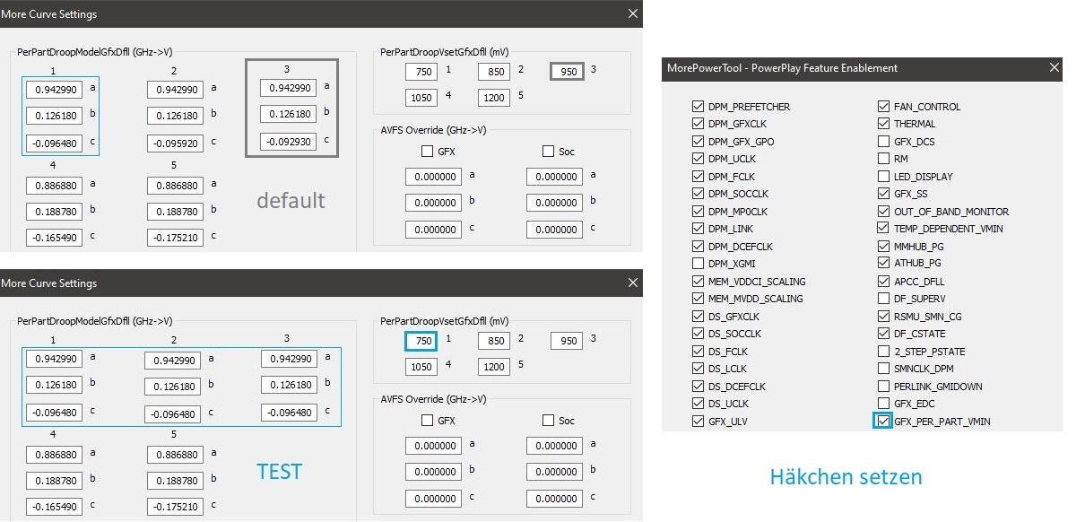Click column 4 field -0.165490 in lower window
1085x522 pixels.
(54, 507)
